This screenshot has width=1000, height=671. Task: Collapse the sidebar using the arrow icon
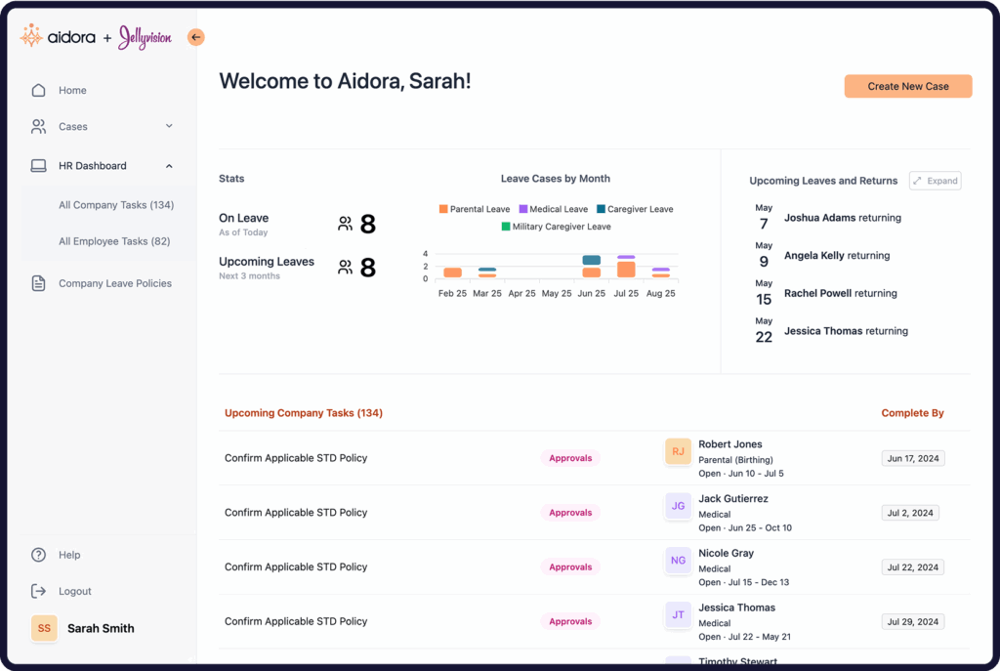coord(195,36)
